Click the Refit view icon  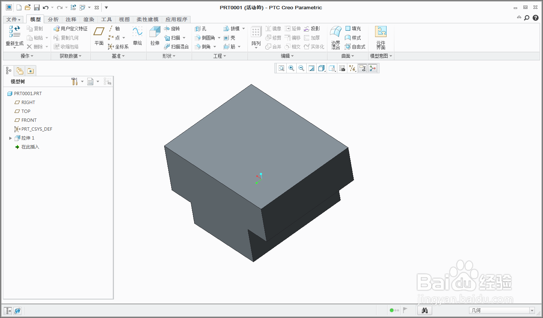coord(281,68)
